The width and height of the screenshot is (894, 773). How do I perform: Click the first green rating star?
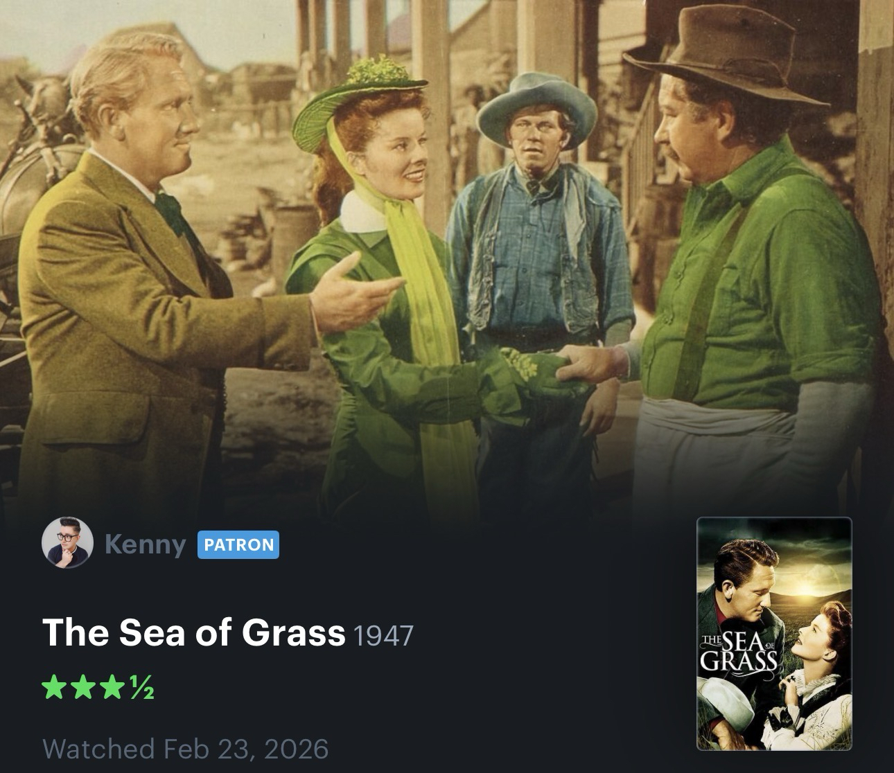click(x=54, y=687)
